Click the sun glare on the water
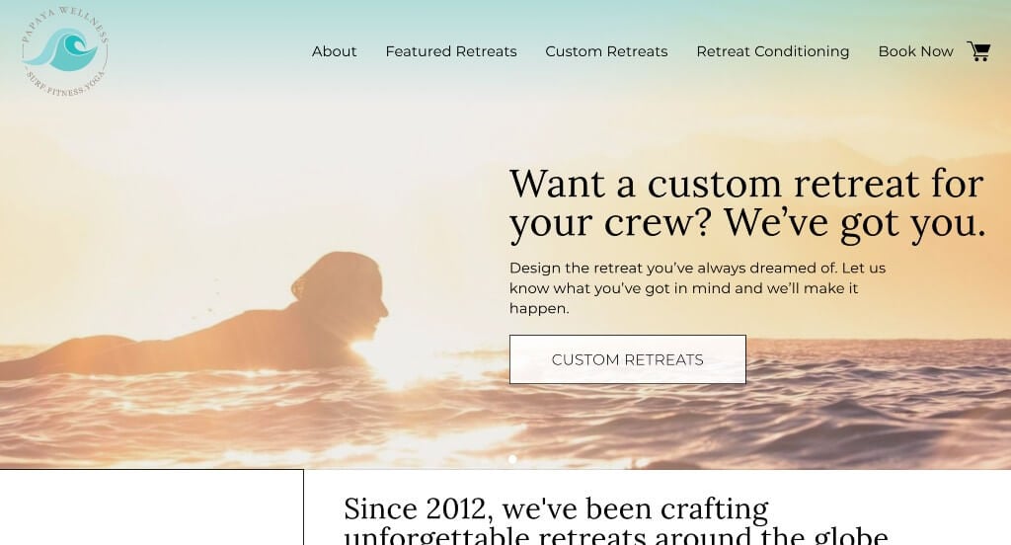This screenshot has width=1011, height=545. tap(400, 361)
